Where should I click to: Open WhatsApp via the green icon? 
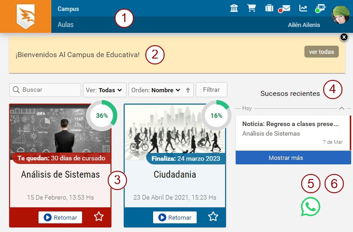310,206
